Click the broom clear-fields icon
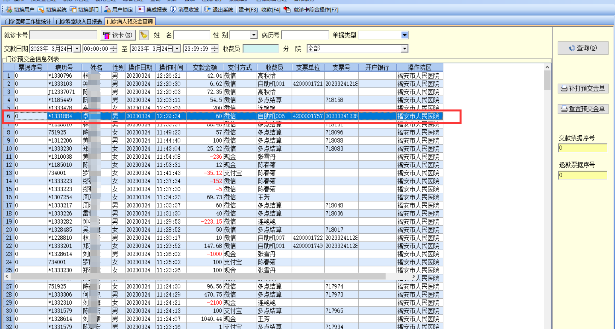615x329 pixels. 144,35
